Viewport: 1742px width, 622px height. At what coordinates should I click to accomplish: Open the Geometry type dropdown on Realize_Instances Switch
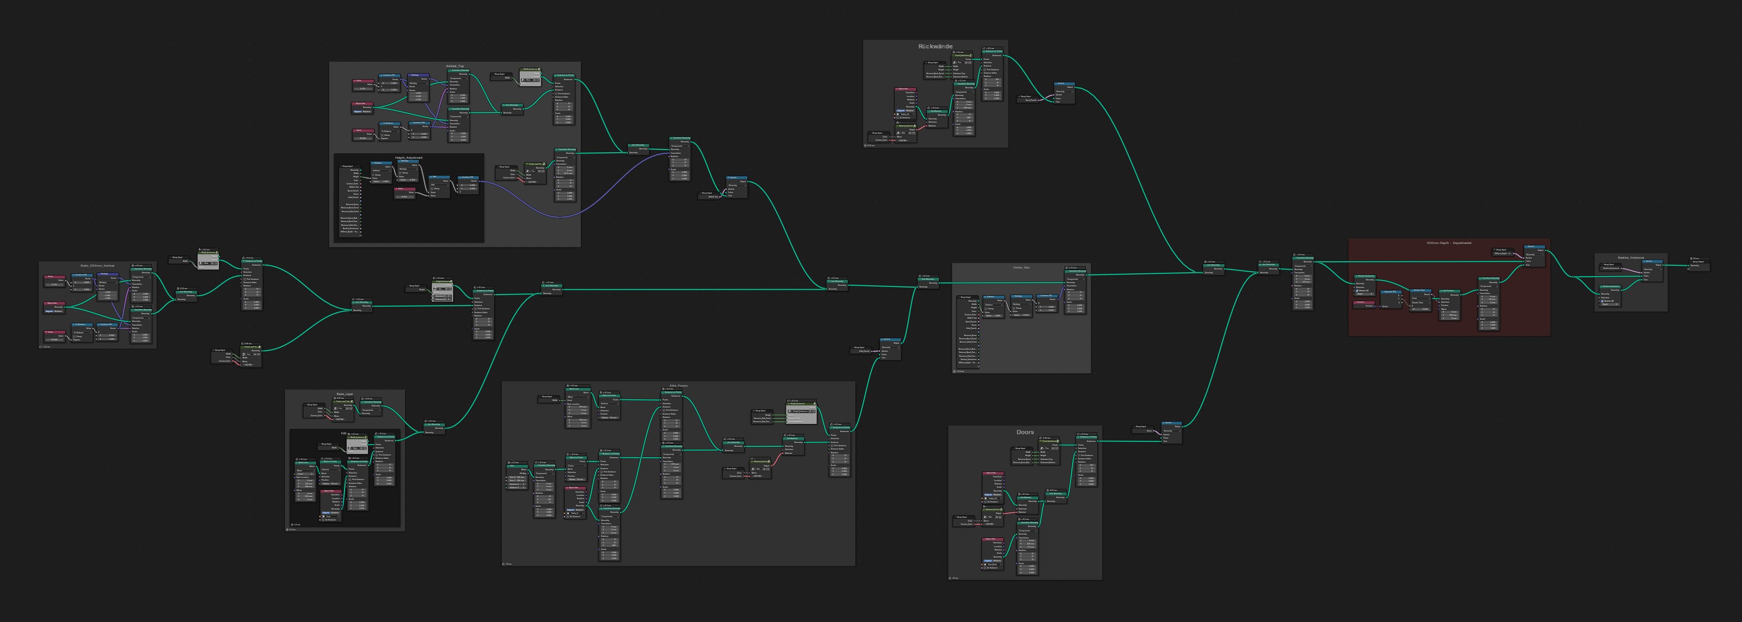[x=1652, y=270]
